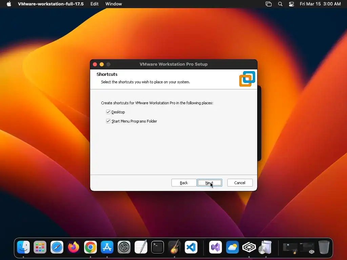
Task: Cancel the VMware setup
Action: pos(240,182)
